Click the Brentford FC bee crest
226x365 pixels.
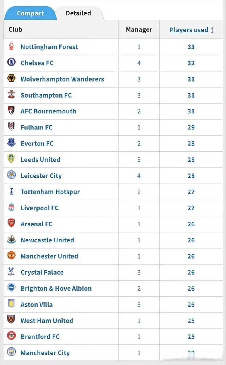[x=11, y=336]
